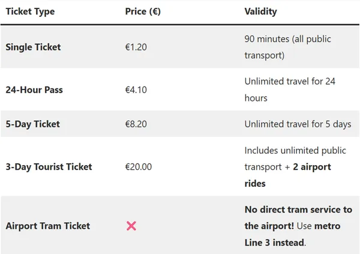Click the bold '2 airport rides' text
Viewport: 360px width, 254px height.
coord(311,167)
